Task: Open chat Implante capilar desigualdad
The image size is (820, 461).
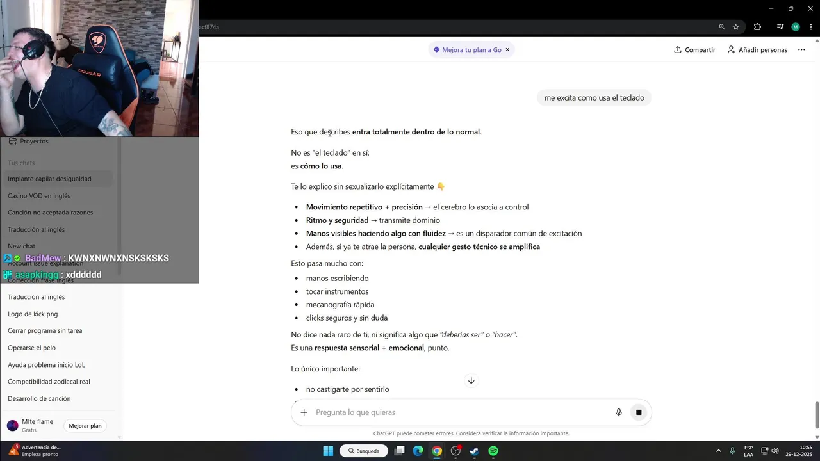Action: (59, 179)
